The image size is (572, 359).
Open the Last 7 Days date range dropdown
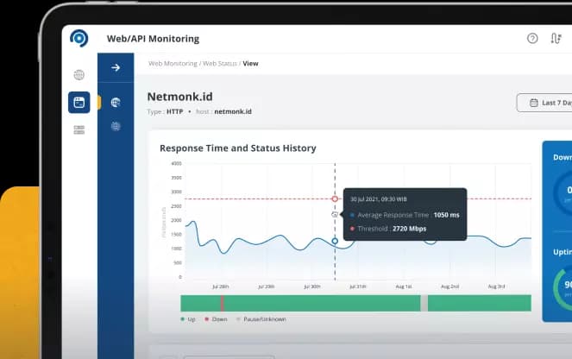click(x=545, y=103)
